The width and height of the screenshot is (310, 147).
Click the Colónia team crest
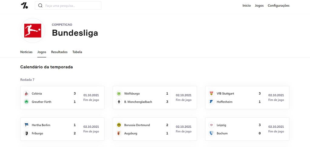26,93
